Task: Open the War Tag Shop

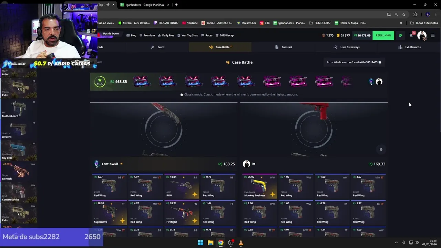Action: 188,35
